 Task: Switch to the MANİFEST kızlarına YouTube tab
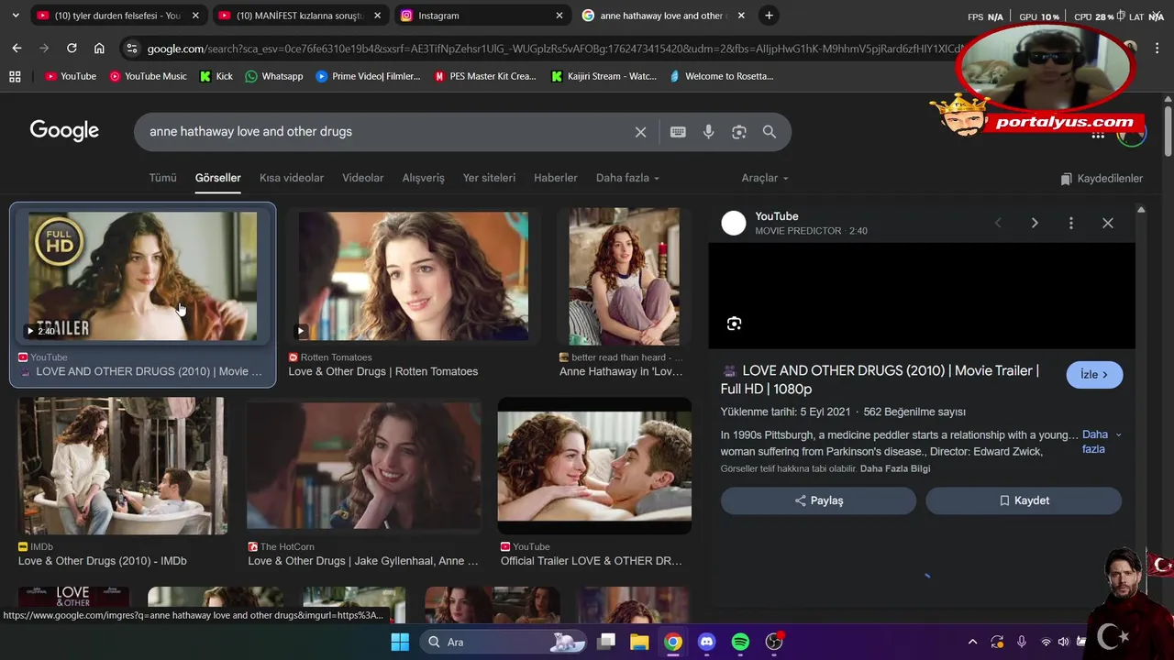coord(299,16)
